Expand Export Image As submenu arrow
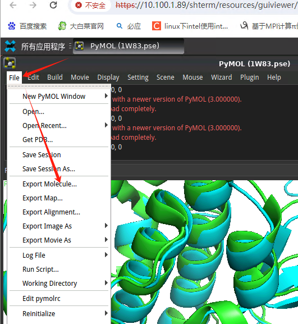 106,225
